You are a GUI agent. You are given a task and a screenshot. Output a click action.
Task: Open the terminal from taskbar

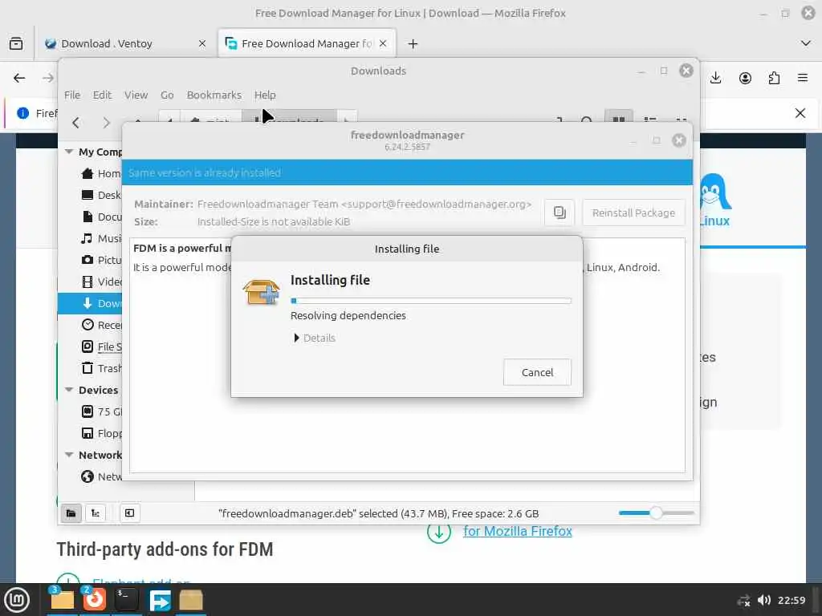click(126, 600)
